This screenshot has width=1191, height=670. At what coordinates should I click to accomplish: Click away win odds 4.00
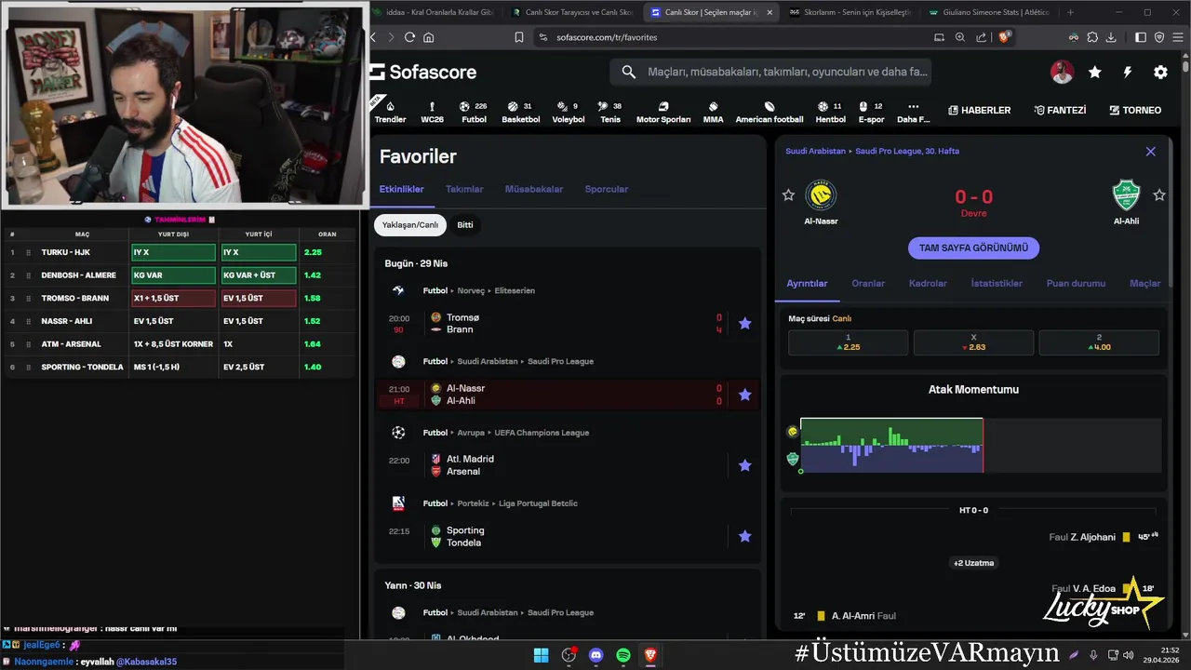(x=1099, y=342)
